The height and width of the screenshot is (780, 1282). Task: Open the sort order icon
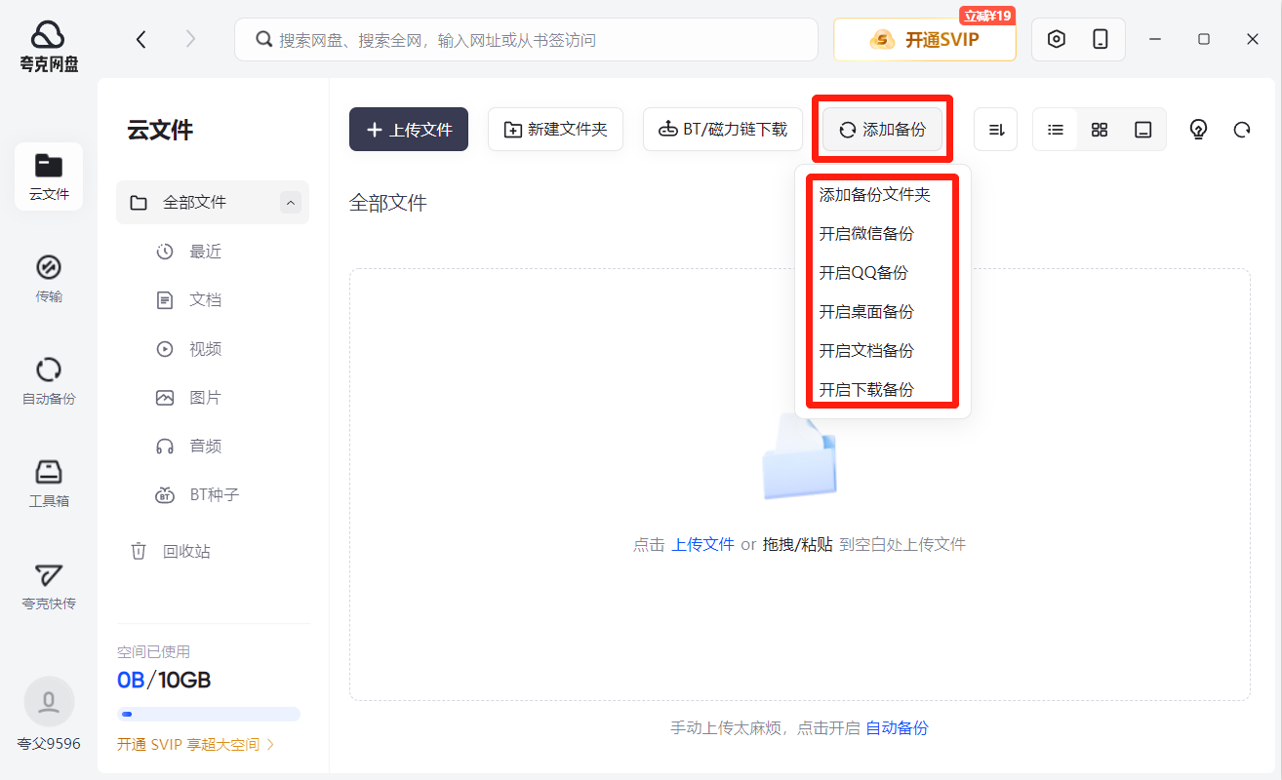pyautogui.click(x=996, y=130)
